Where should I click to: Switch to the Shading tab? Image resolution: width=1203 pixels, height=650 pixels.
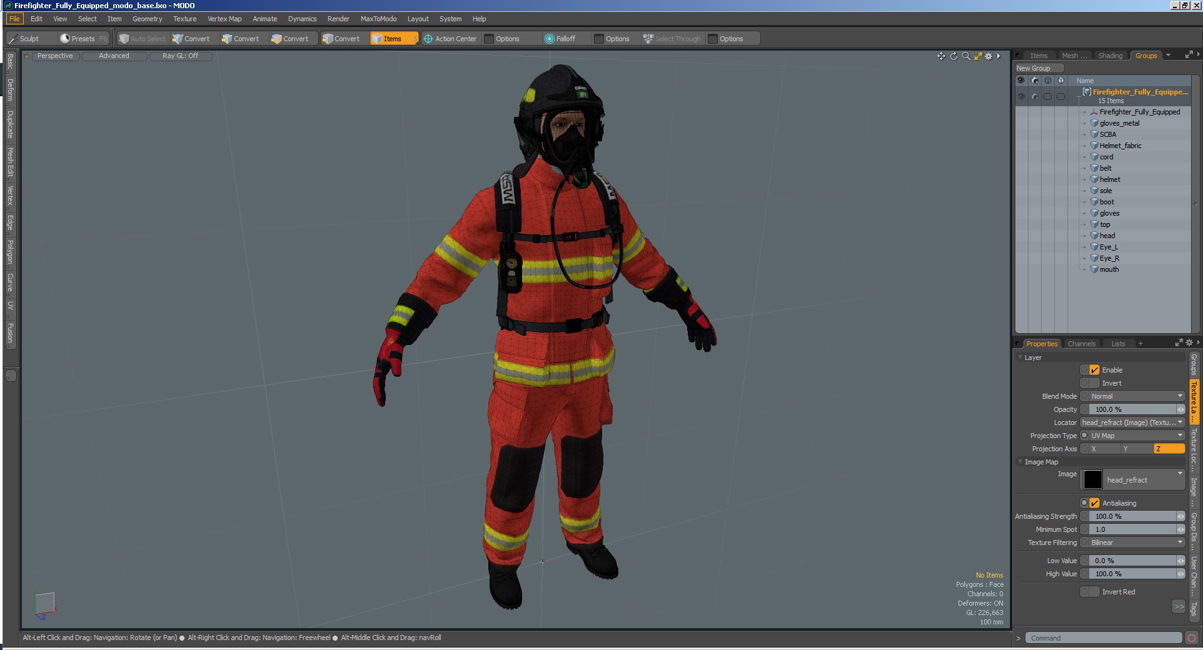[x=1110, y=56]
